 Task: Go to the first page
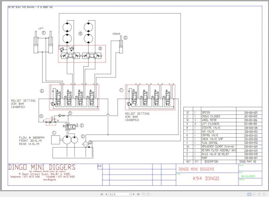[x=102, y=194]
